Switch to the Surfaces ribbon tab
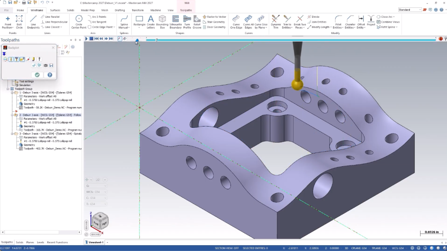 [55, 10]
